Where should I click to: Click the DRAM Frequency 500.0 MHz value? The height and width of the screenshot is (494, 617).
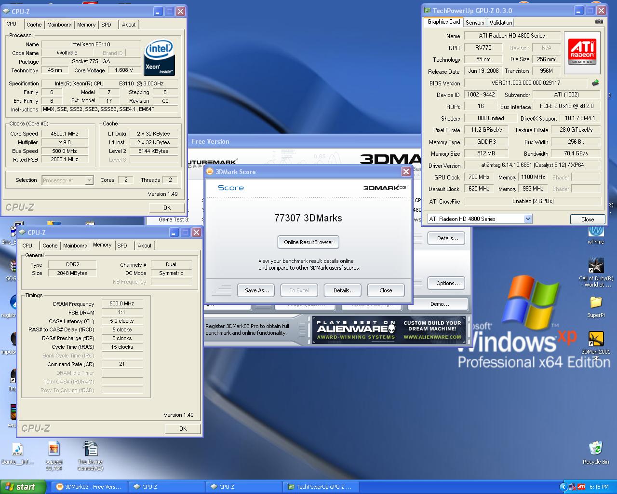point(122,303)
